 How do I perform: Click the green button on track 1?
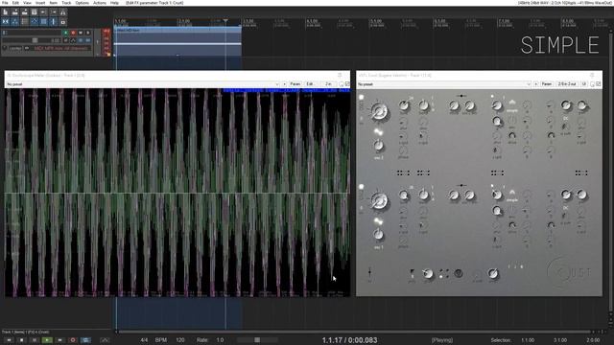point(66,33)
